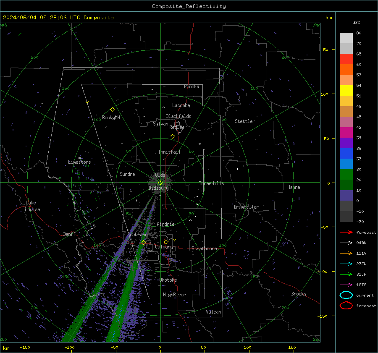Image resolution: width=378 pixels, height=353 pixels.
Task: Click the RedDeer city label
Action: 178,127
